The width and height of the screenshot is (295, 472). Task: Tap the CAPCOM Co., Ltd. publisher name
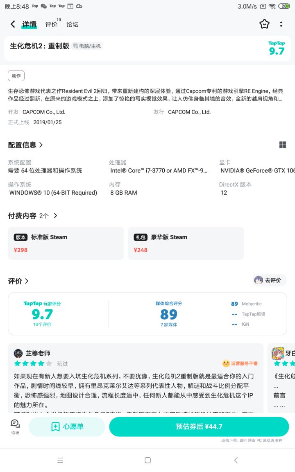click(189, 112)
